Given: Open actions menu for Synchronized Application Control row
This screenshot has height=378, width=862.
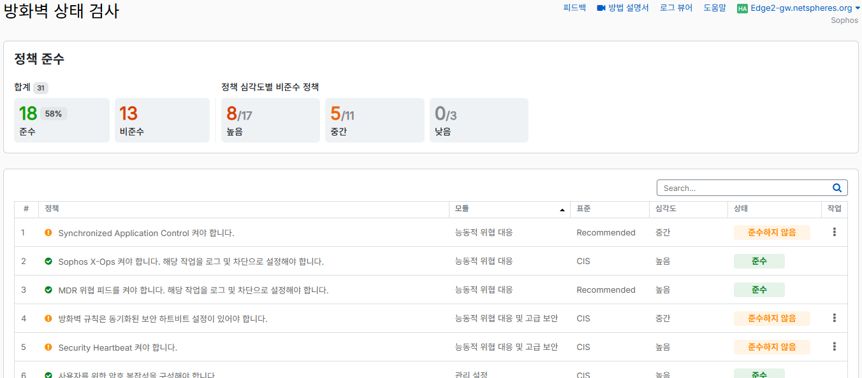Looking at the screenshot, I should tap(835, 232).
